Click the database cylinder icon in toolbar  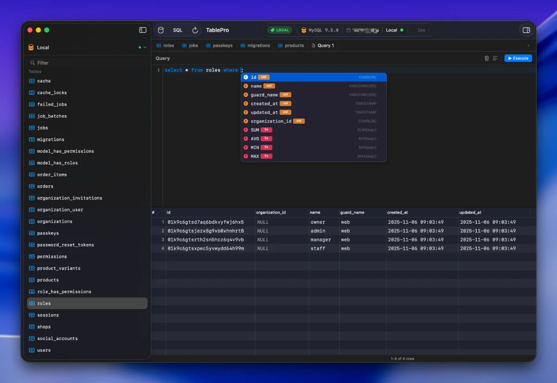[x=161, y=30]
